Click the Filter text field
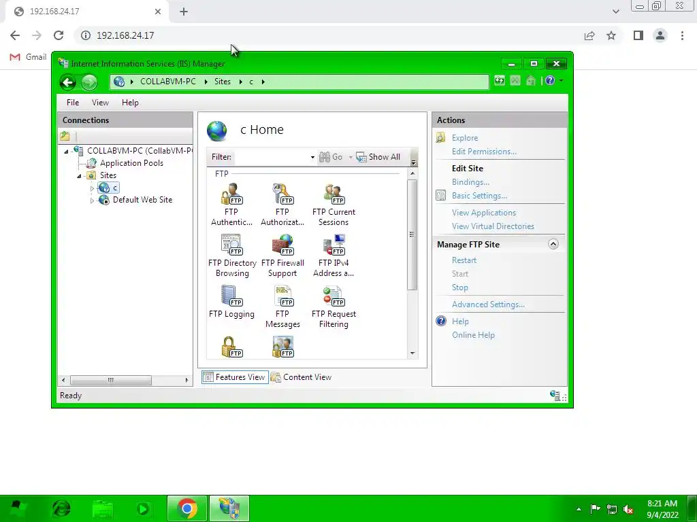Viewport: 697px width, 522px height. [x=271, y=157]
